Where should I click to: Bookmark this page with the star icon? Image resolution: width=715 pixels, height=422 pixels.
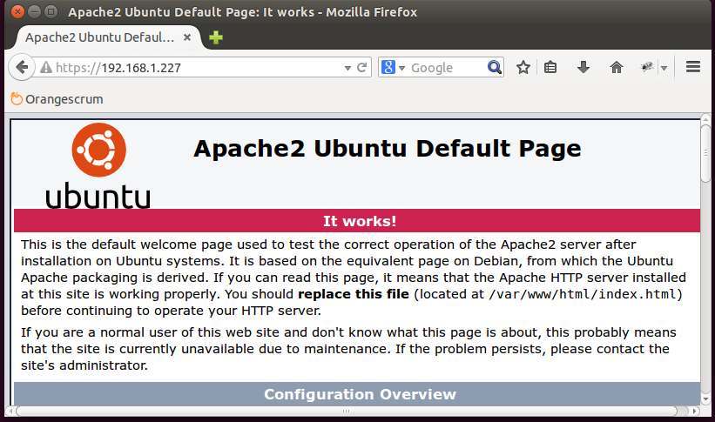[523, 68]
